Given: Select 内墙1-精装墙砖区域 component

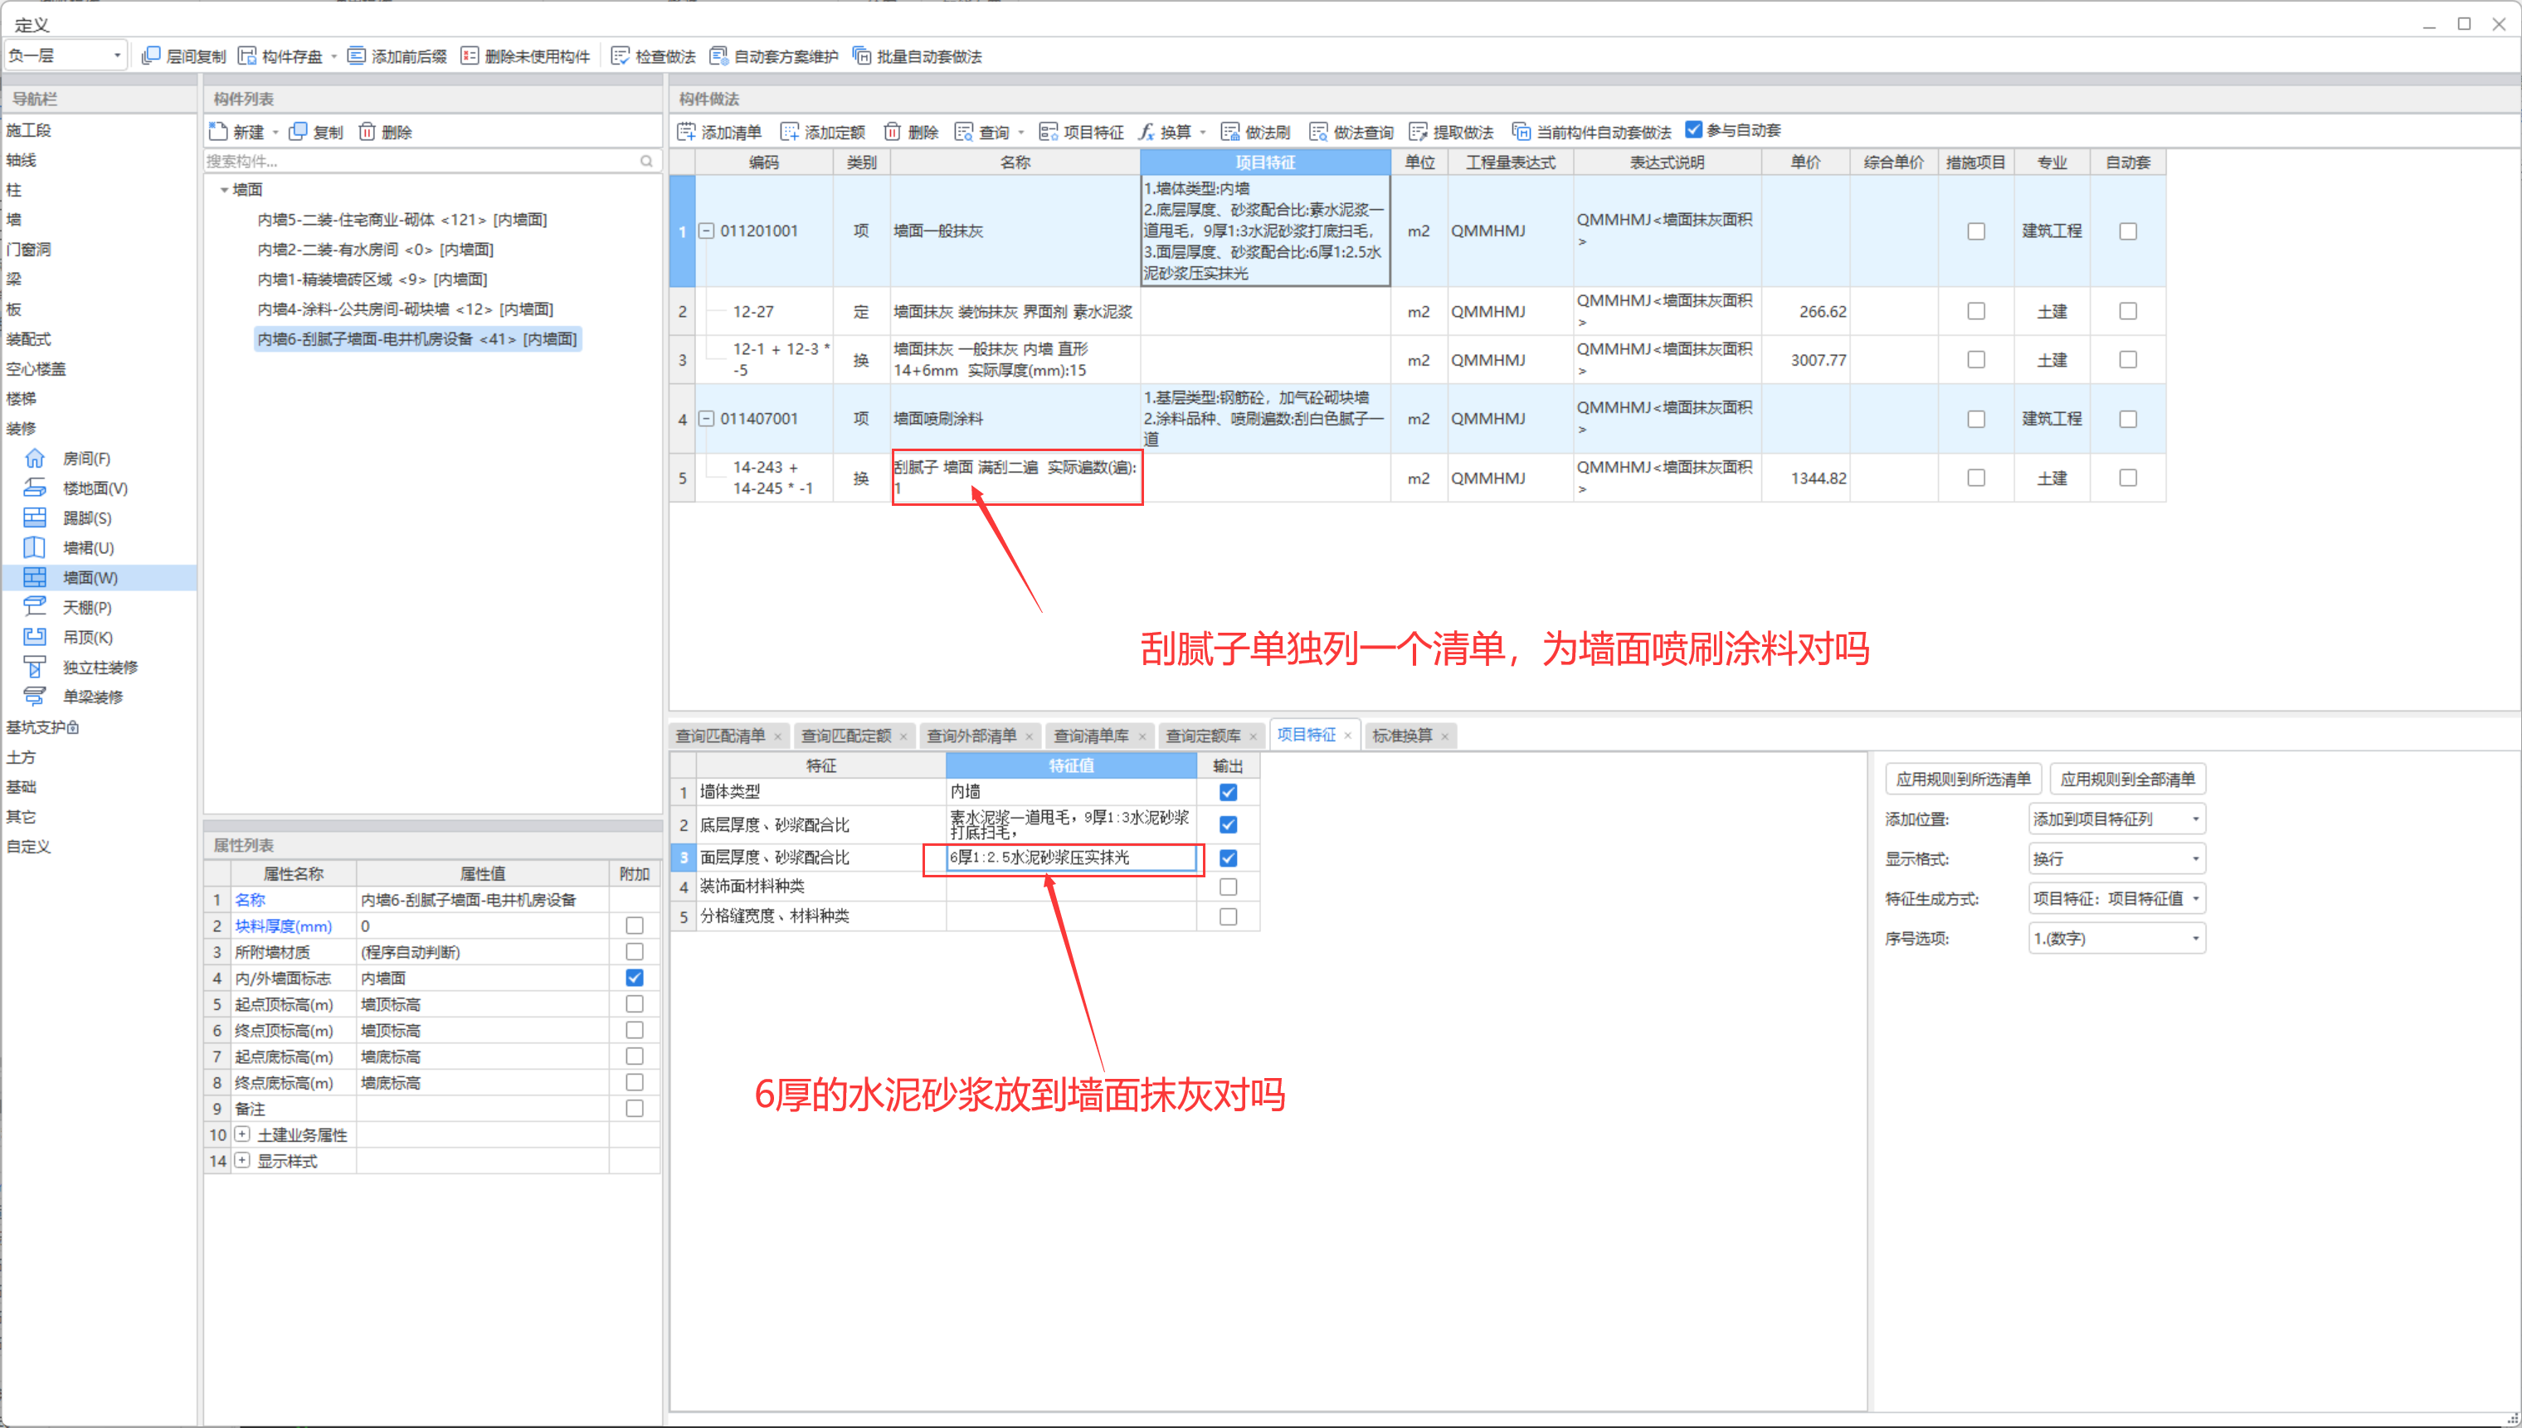Looking at the screenshot, I should click(372, 279).
